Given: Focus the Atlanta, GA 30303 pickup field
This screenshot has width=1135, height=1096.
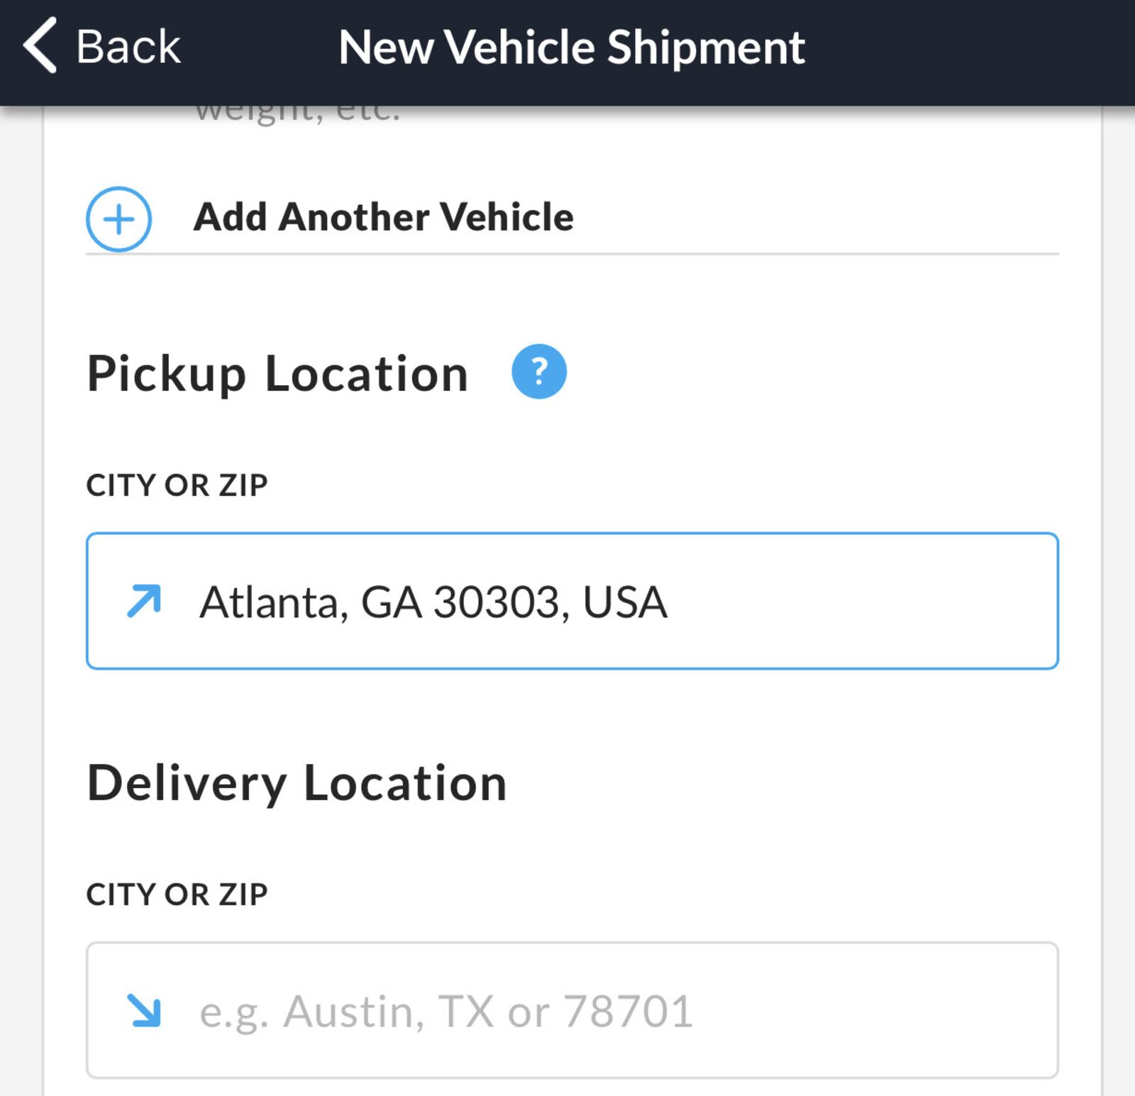Looking at the screenshot, I should pos(572,601).
